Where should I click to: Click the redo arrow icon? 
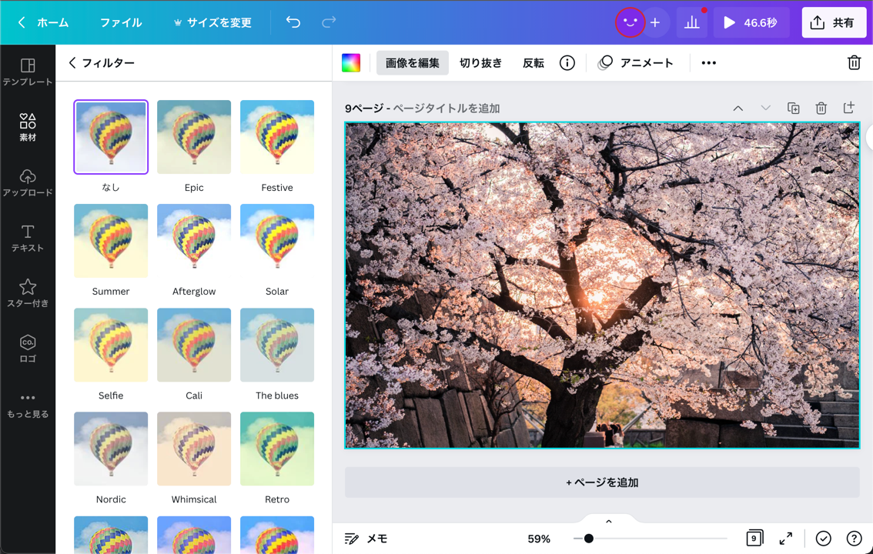click(x=329, y=22)
